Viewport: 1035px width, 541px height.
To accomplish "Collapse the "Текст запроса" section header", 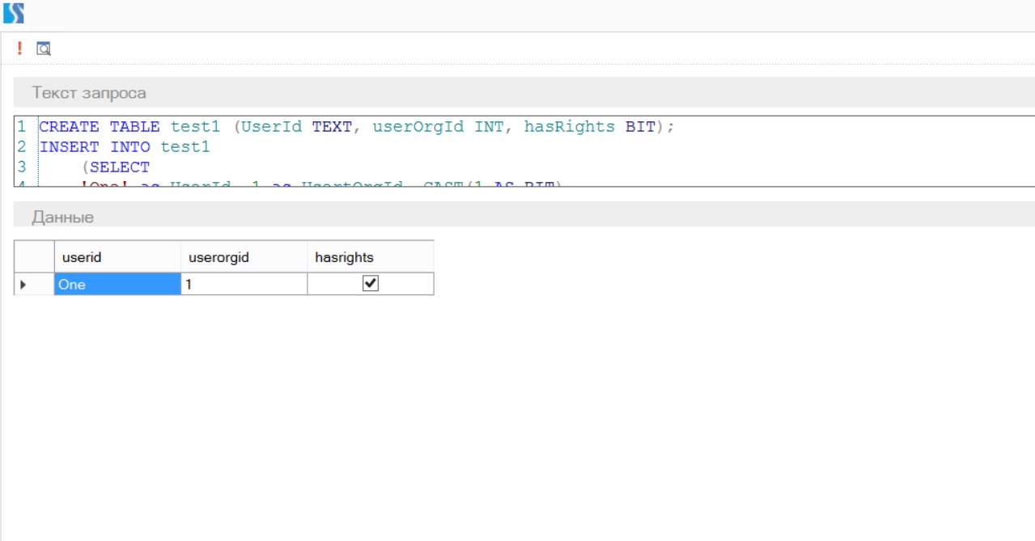I will tap(89, 93).
